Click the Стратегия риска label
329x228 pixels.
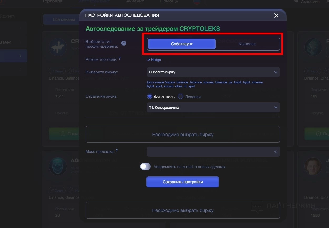pos(101,96)
